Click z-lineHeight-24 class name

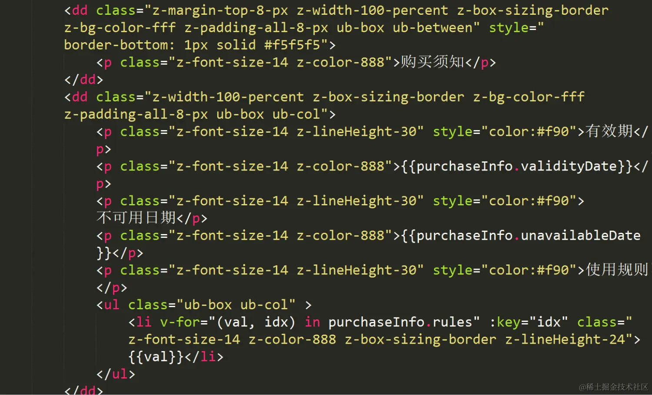click(x=565, y=339)
